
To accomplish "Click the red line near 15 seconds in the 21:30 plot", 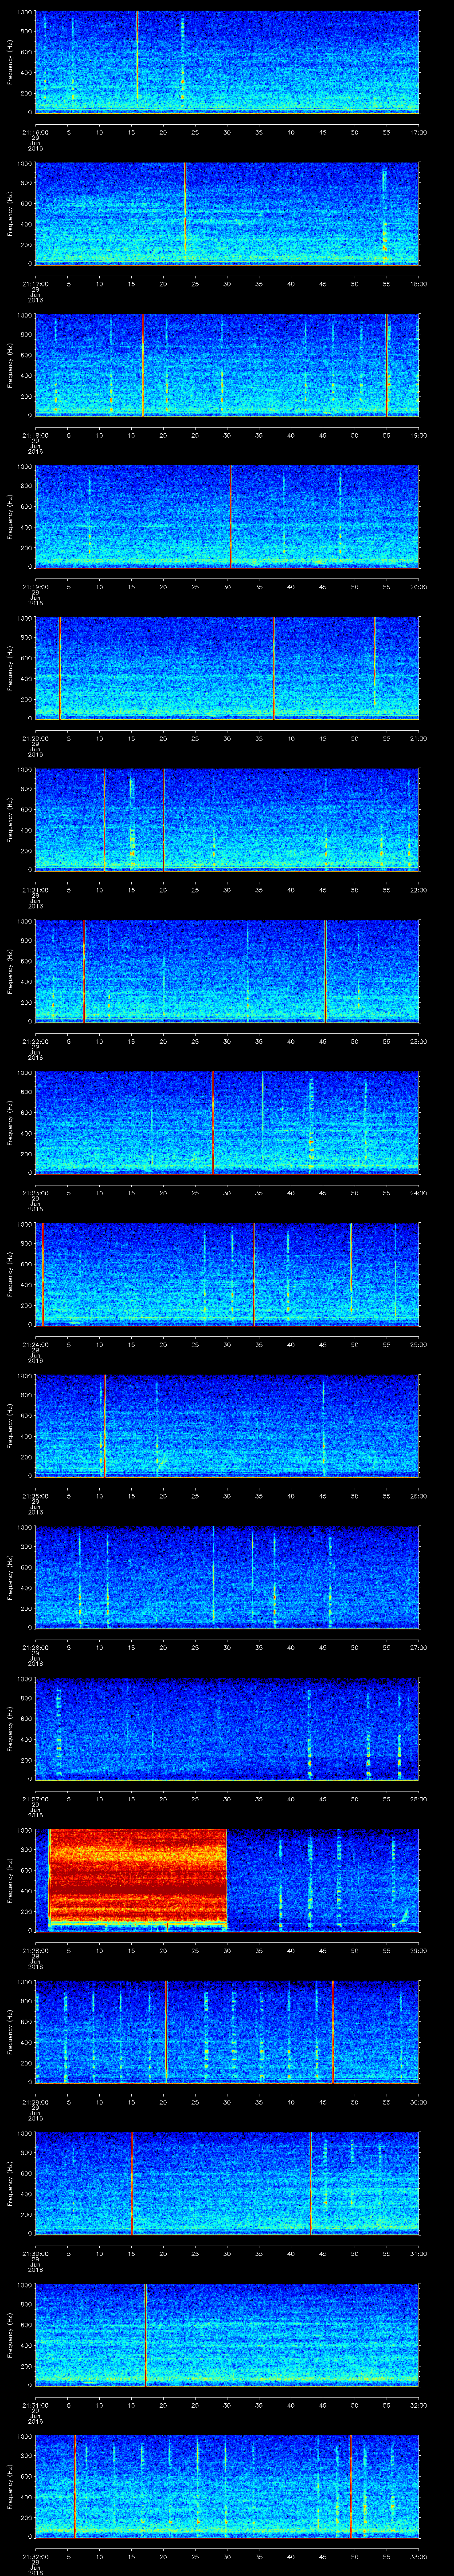I will point(132,2183).
